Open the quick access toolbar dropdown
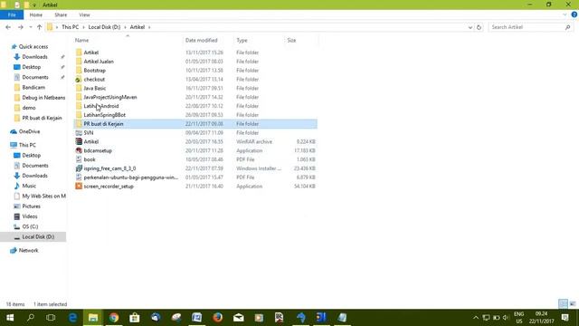 point(34,5)
